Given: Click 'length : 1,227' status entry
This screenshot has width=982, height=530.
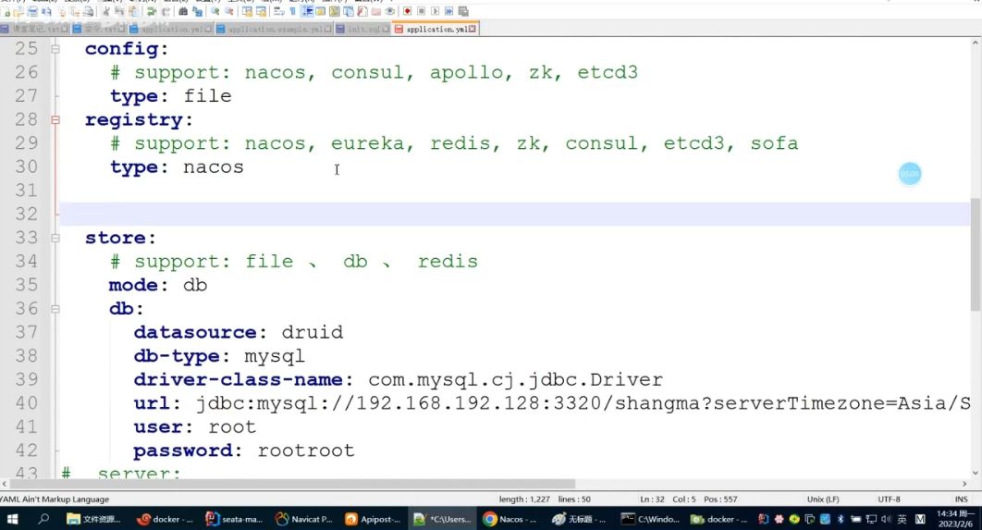Looking at the screenshot, I should 524,499.
